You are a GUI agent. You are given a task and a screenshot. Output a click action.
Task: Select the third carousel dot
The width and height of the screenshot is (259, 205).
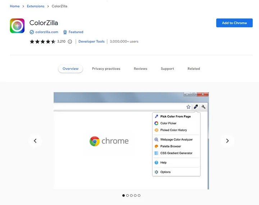[131, 195]
